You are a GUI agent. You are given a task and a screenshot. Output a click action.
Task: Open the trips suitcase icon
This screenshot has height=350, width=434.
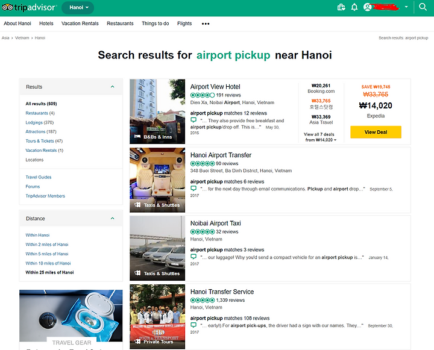coord(341,7)
